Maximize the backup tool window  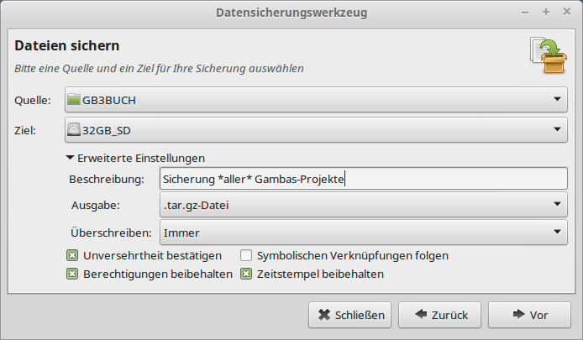tap(546, 13)
